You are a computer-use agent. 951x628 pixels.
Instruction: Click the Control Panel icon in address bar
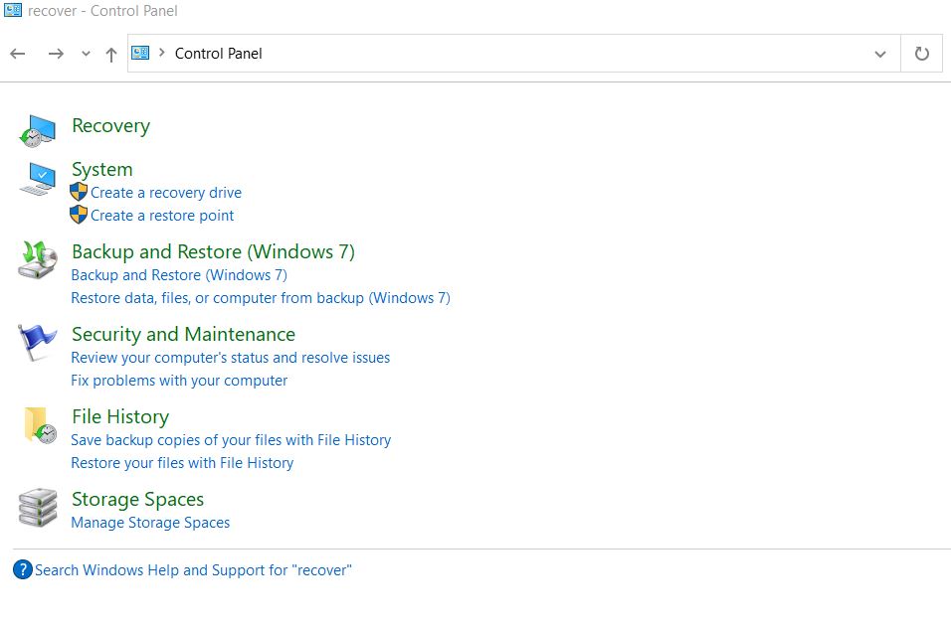(x=140, y=54)
